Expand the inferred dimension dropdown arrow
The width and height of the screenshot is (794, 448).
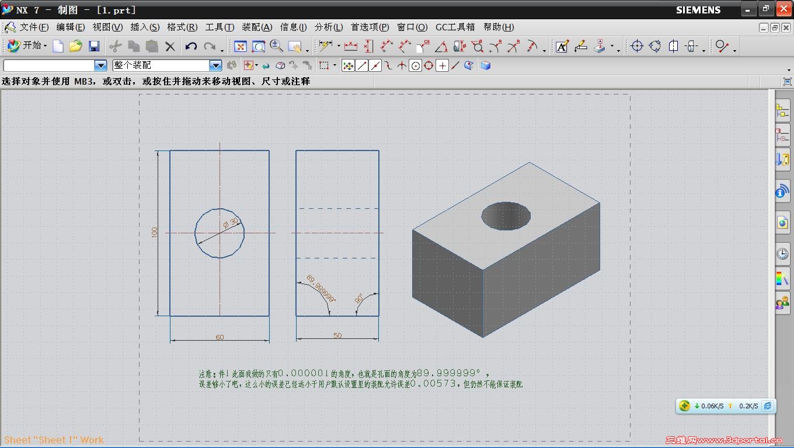pyautogui.click(x=339, y=47)
